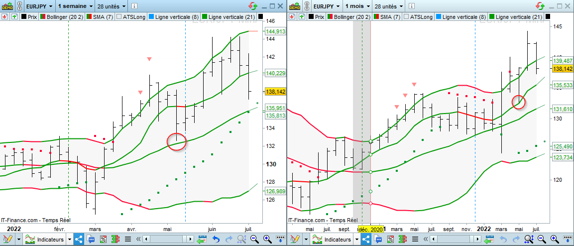The width and height of the screenshot is (574, 246).
Task: Click black color swatch ending weekly indicator bar
Action: point(261,16)
